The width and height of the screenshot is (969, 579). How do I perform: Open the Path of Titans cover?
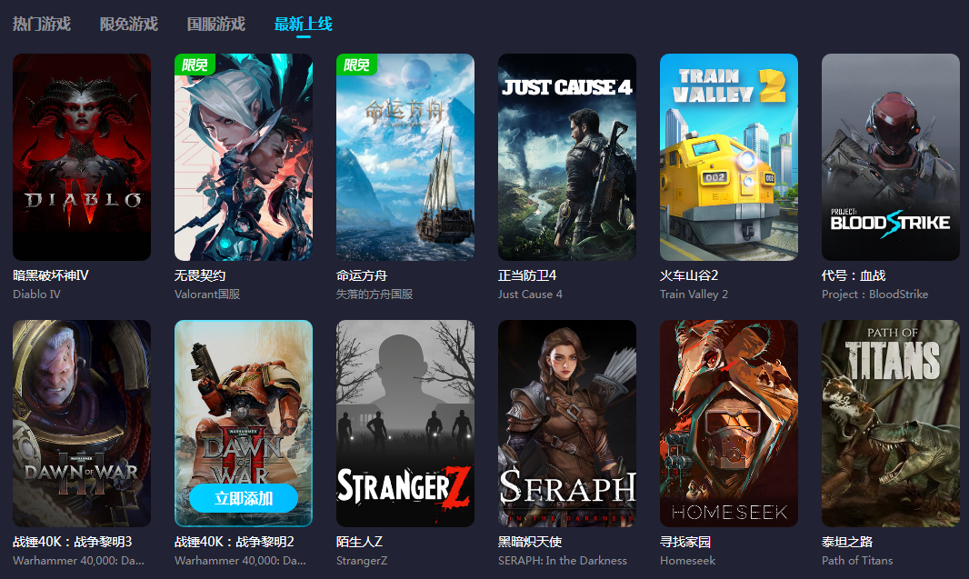pyautogui.click(x=891, y=424)
